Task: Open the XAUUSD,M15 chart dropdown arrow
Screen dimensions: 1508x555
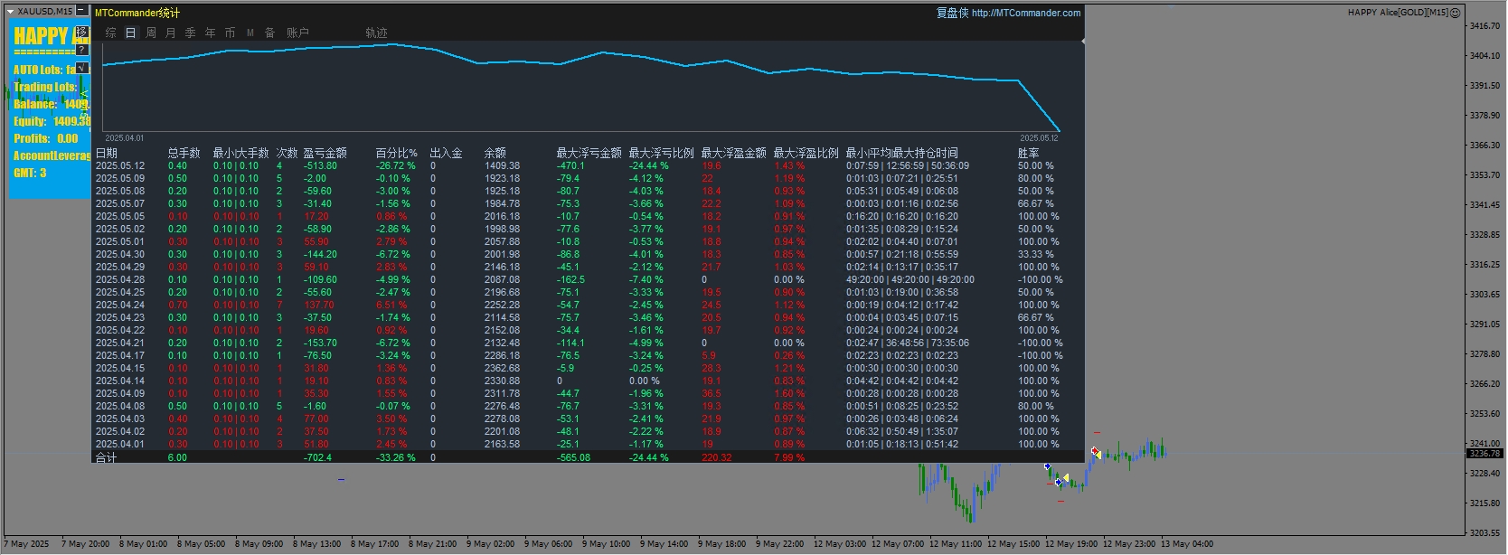Action: coord(11,12)
